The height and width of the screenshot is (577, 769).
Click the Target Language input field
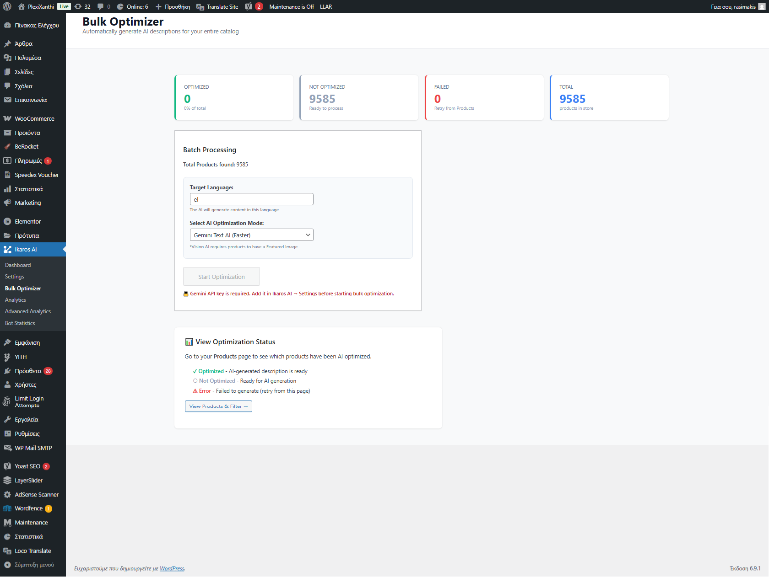click(251, 199)
